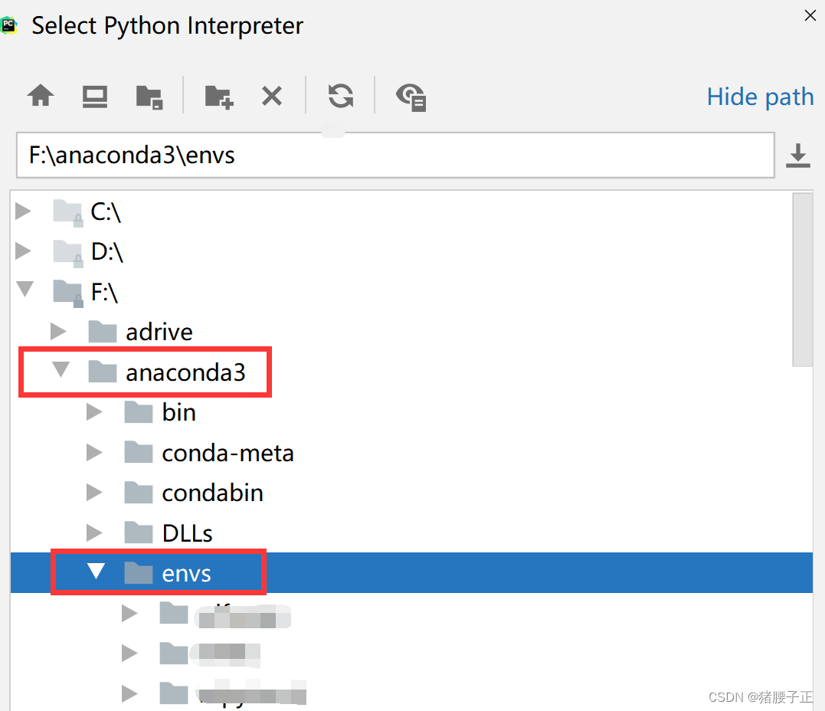The width and height of the screenshot is (825, 711).
Task: Jump to Desktop directory icon
Action: [x=95, y=97]
